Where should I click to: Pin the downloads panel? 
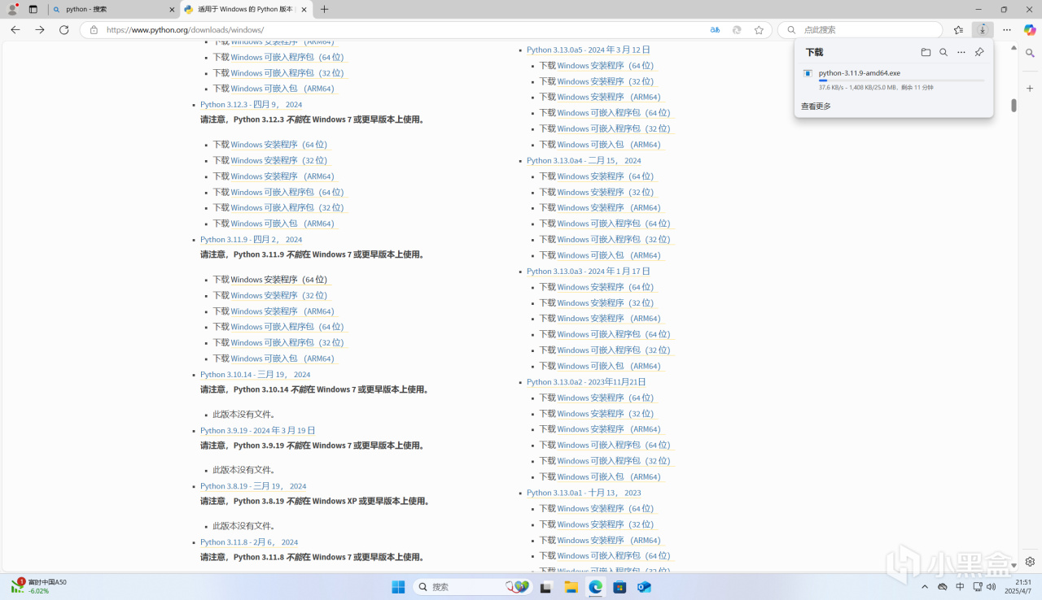click(979, 52)
